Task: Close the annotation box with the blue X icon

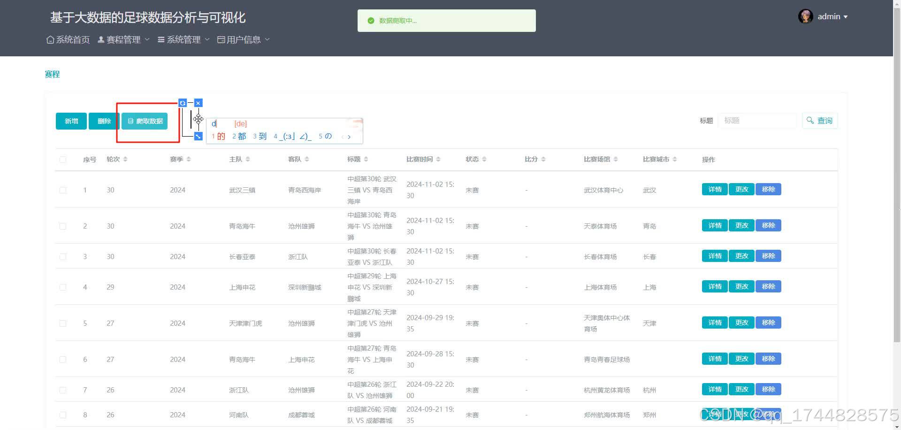Action: coord(198,103)
